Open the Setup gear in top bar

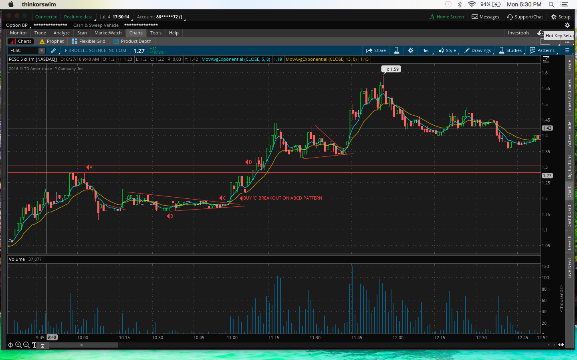[x=561, y=17]
